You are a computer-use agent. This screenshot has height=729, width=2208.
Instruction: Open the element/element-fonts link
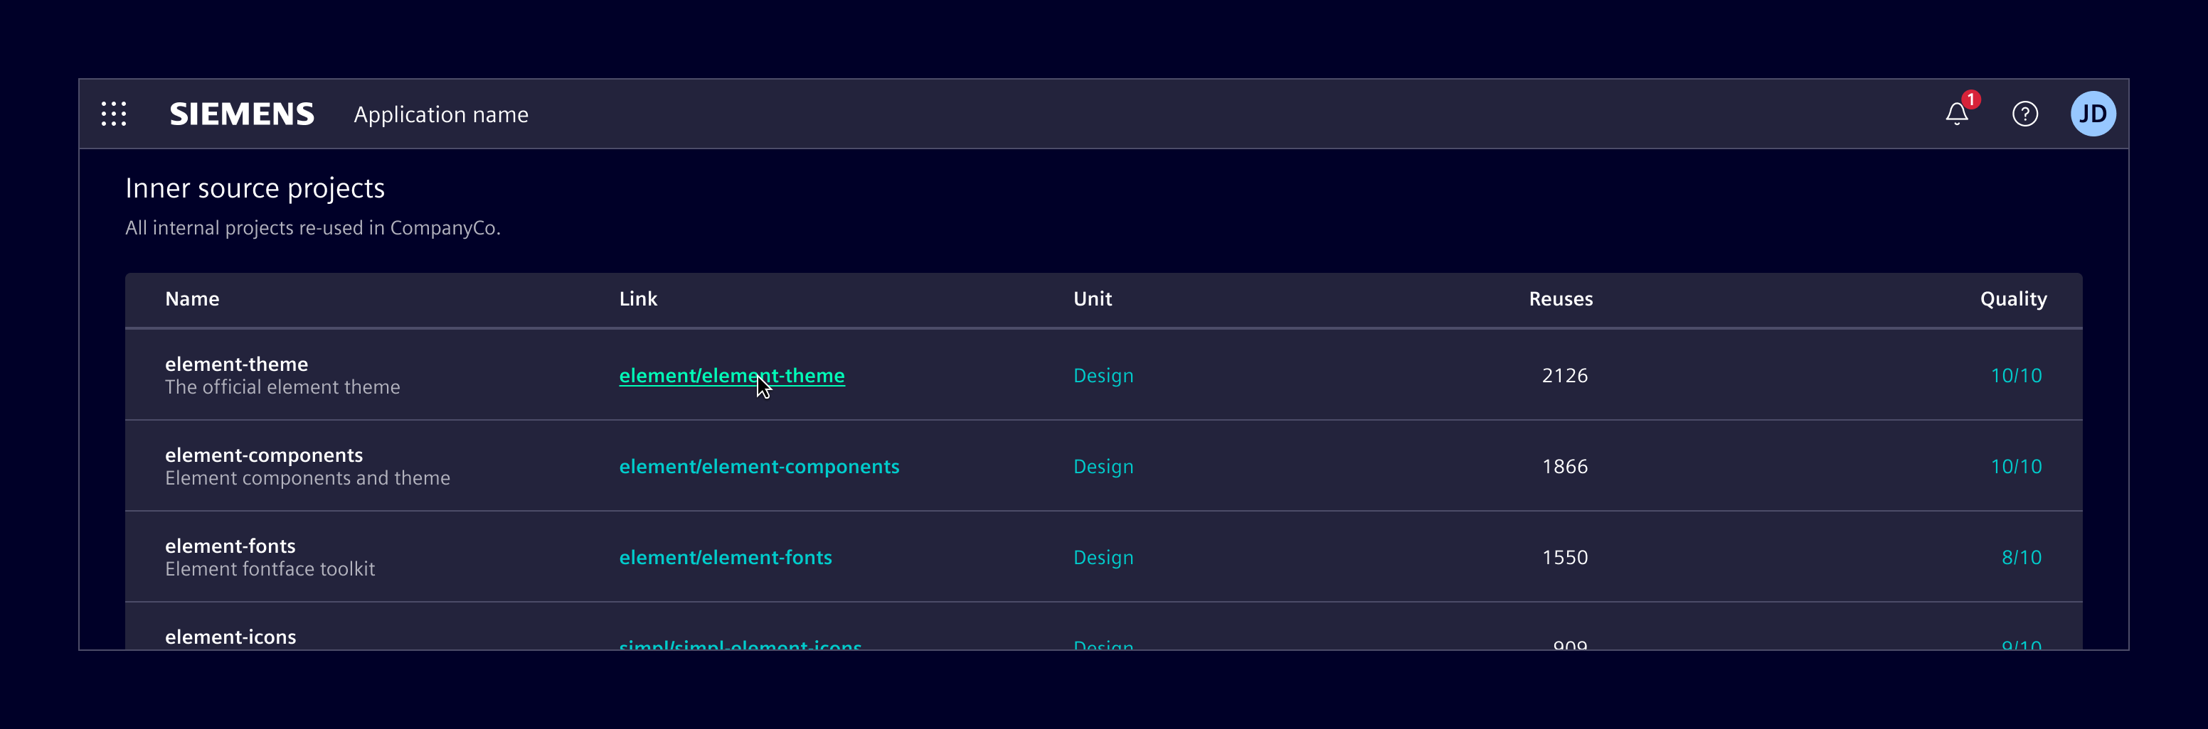pos(725,557)
